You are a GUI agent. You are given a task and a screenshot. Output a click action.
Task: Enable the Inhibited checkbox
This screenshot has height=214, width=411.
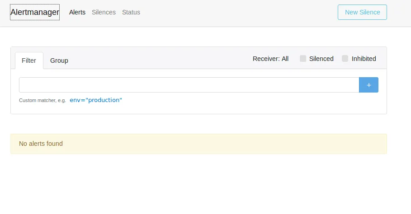tap(345, 59)
